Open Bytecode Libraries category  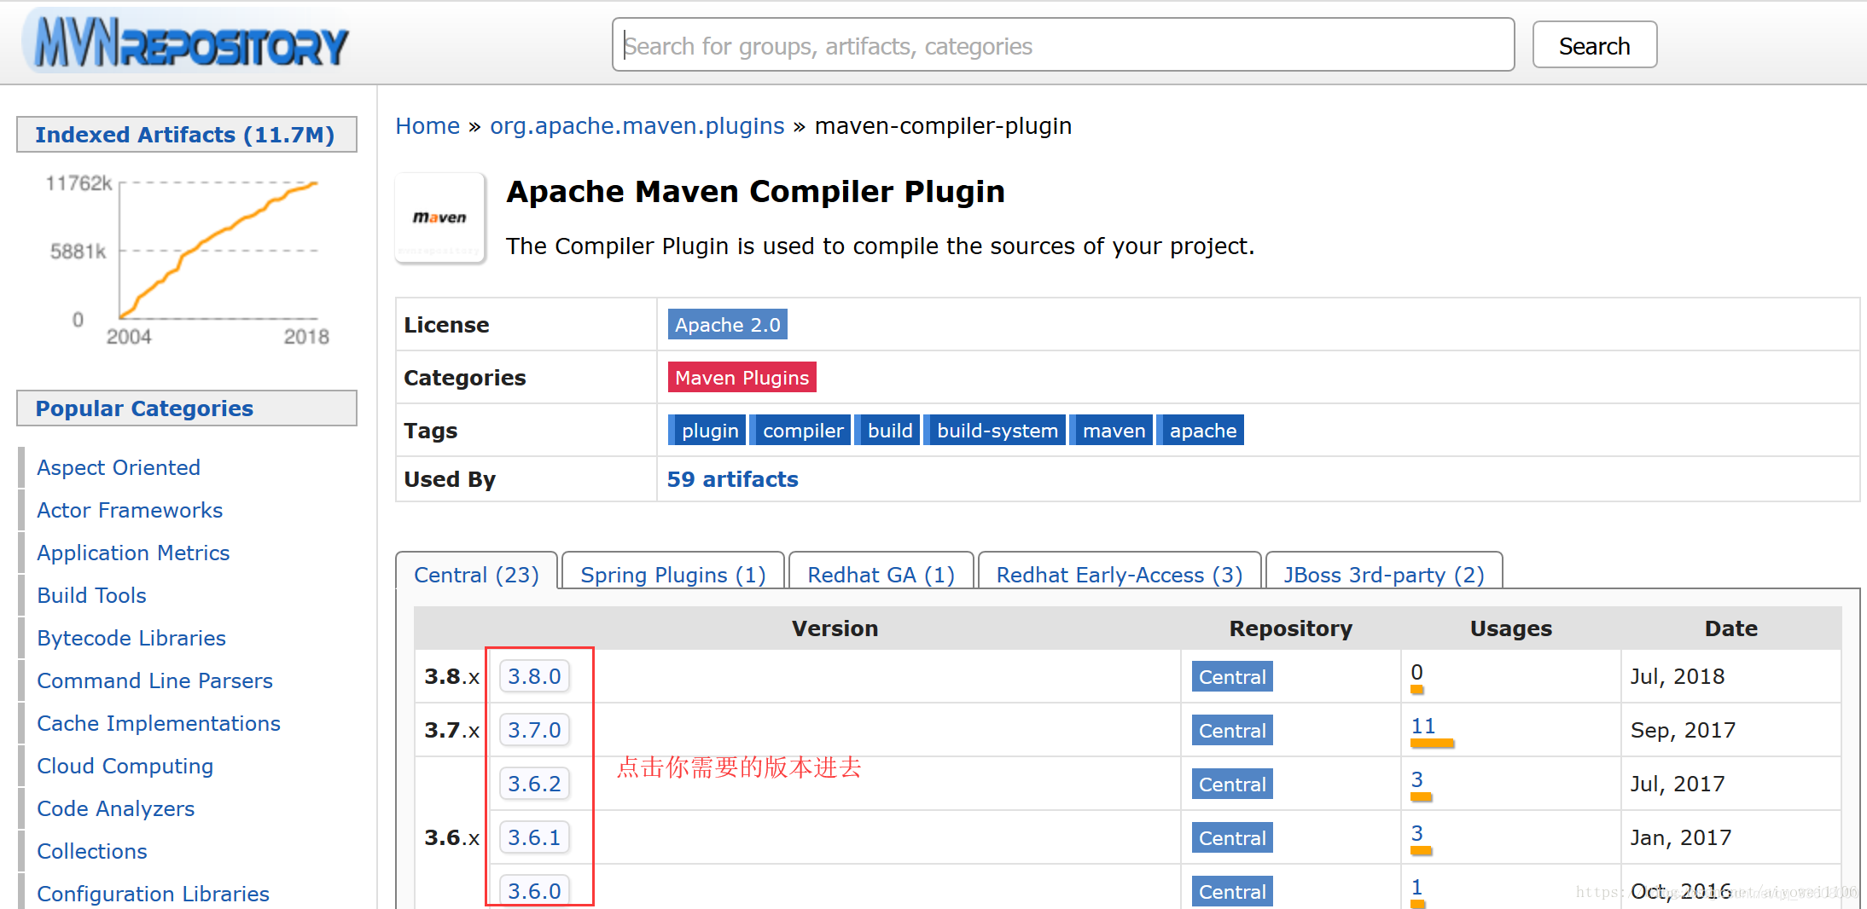pyautogui.click(x=131, y=638)
